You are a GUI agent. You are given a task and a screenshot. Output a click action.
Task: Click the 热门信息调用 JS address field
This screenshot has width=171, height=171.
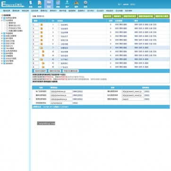pyautogui.click(x=61, y=91)
